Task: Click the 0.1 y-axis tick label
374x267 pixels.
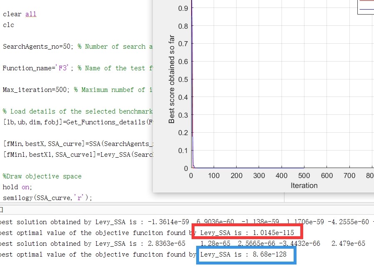Action: (183, 151)
